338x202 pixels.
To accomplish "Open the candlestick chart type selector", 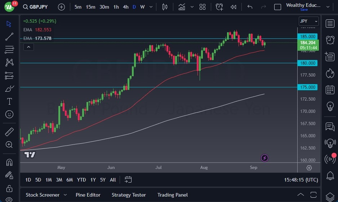I will pos(165,7).
